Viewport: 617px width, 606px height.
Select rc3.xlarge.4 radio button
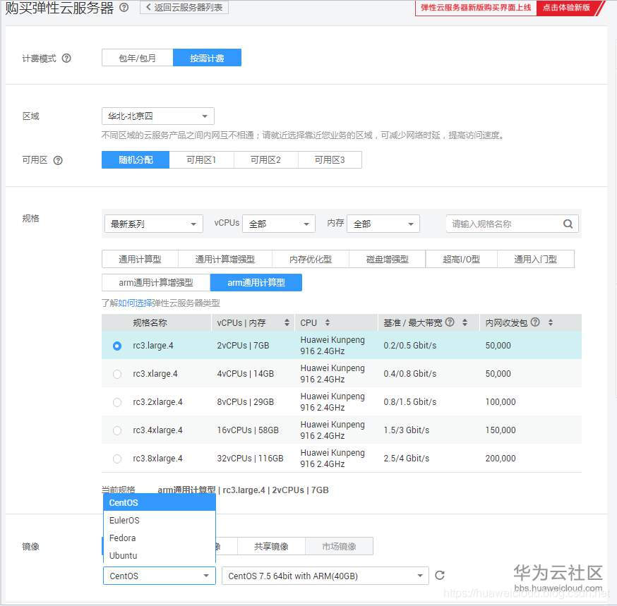[x=117, y=374]
